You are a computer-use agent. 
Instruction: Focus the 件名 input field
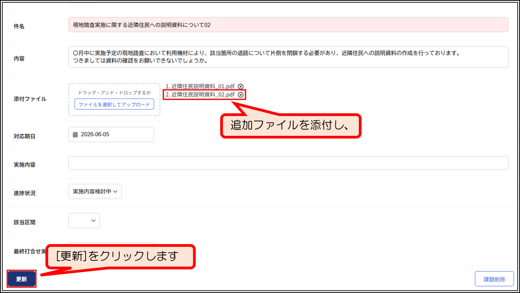[x=288, y=24]
